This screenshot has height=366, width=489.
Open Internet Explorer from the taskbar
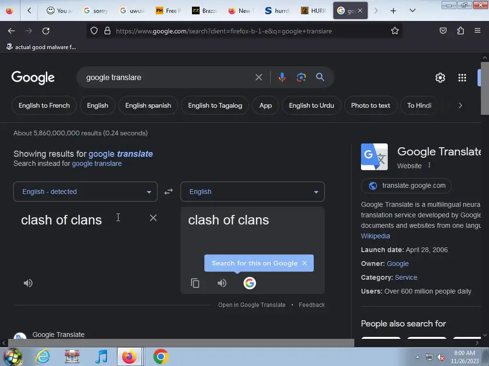point(43,356)
